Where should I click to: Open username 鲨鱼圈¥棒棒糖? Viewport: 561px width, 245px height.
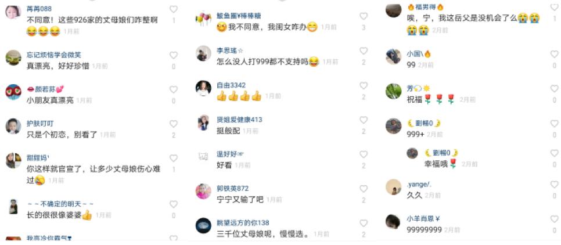point(239,16)
